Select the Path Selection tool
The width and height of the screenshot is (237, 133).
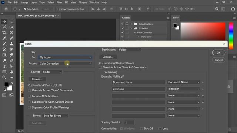[x=11, y=66]
